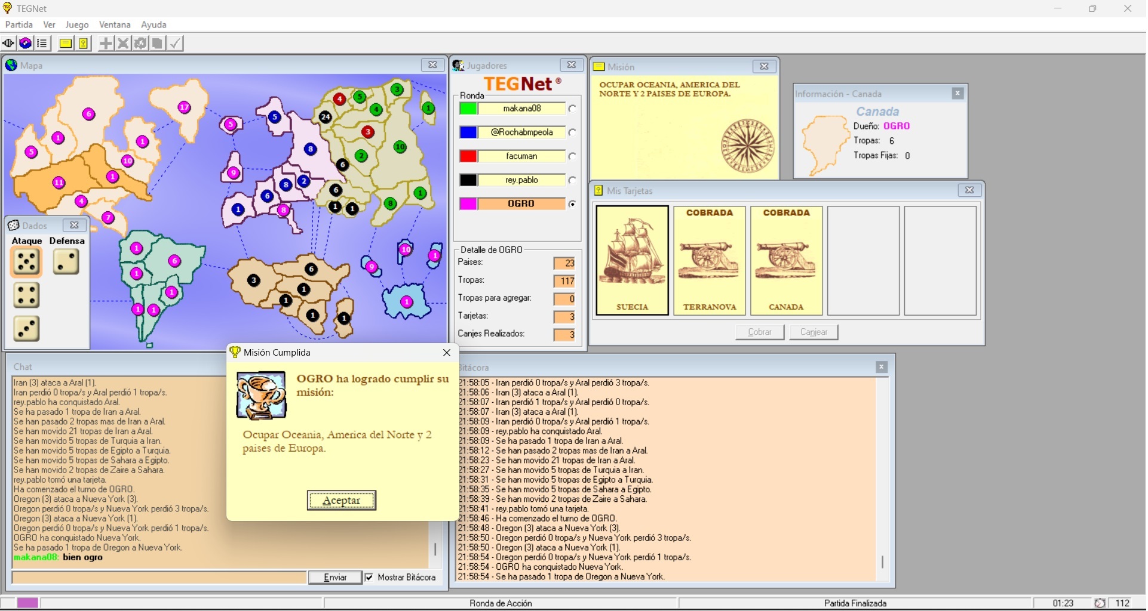Viewport: 1148px width, 611px height.
Task: Click makana08 green color swatch
Action: click(468, 109)
